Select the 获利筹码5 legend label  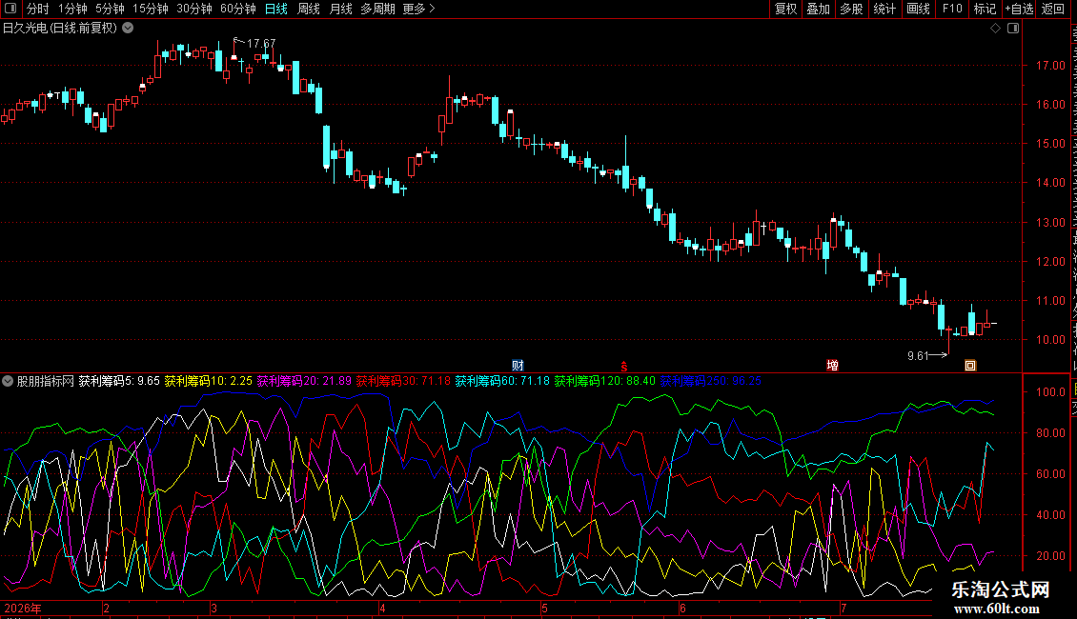[119, 381]
